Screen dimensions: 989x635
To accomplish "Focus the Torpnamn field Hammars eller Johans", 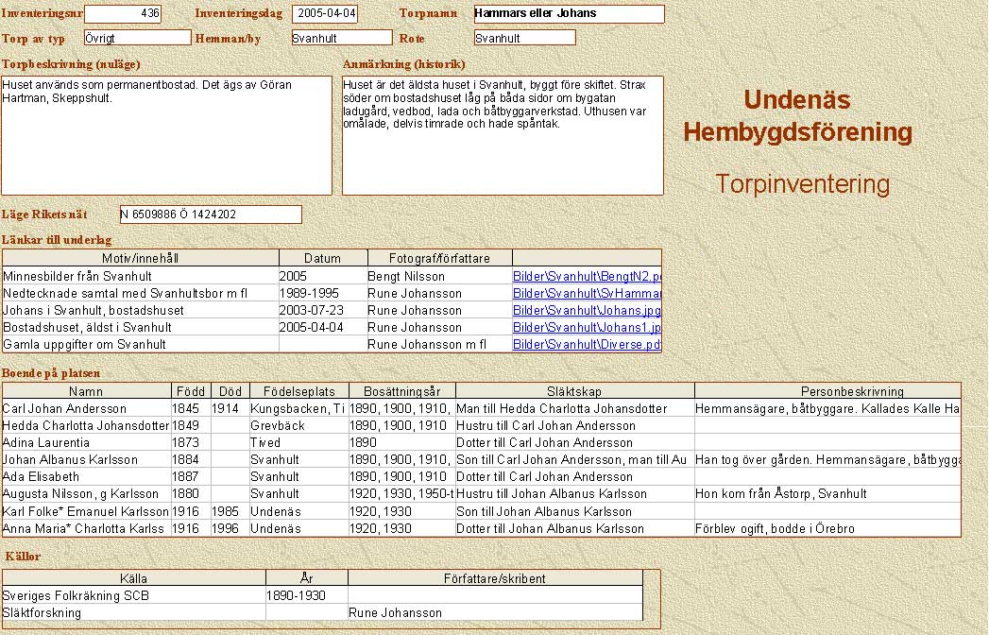I will click(569, 14).
